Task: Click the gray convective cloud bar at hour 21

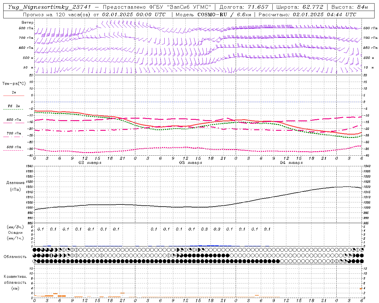Action: [x=122, y=293]
